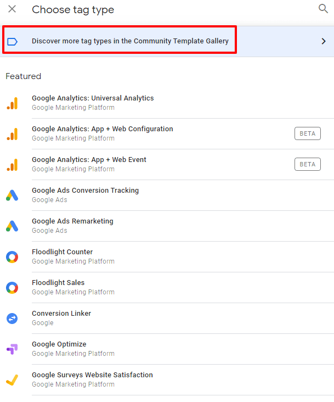
Task: Select Google Analytics: Universal Analytics tag
Action: click(93, 98)
